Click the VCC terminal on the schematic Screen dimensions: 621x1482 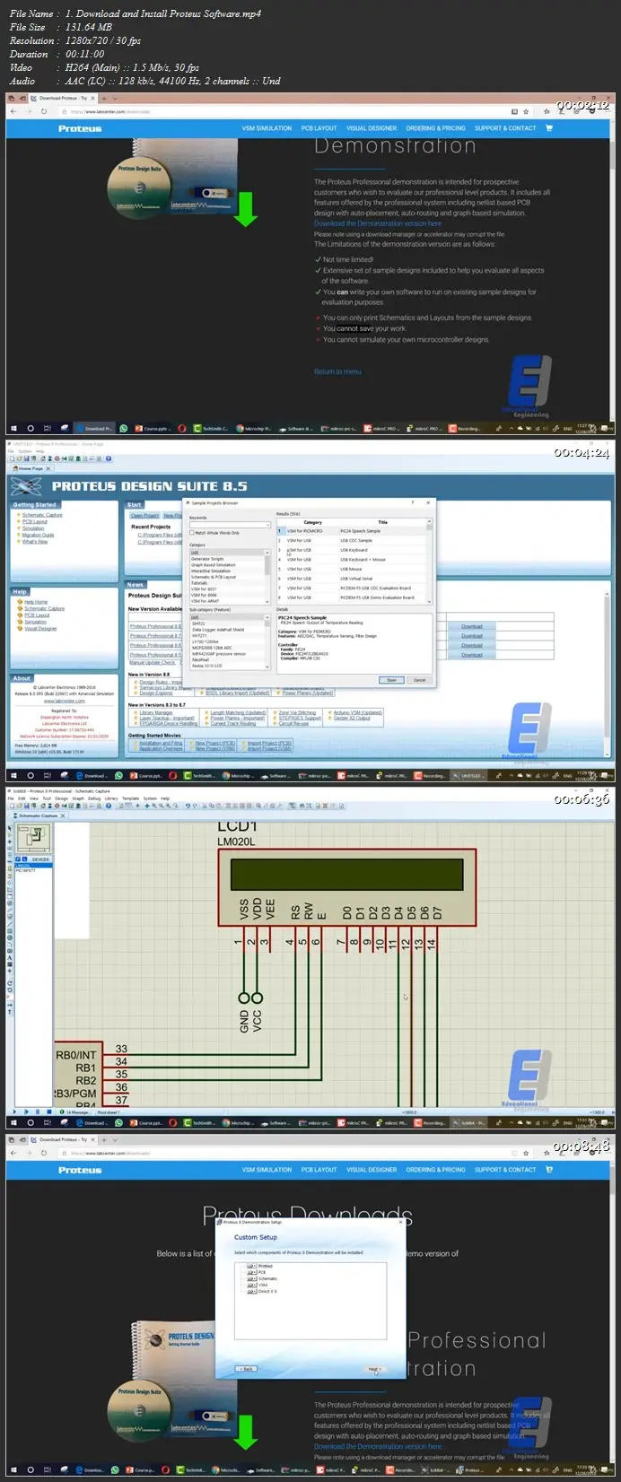[258, 998]
